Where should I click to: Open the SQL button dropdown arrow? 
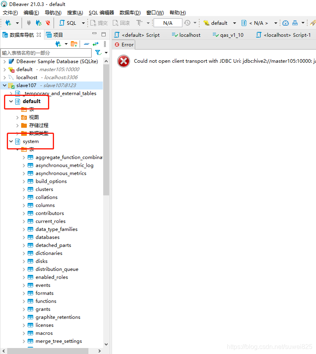tap(83, 23)
